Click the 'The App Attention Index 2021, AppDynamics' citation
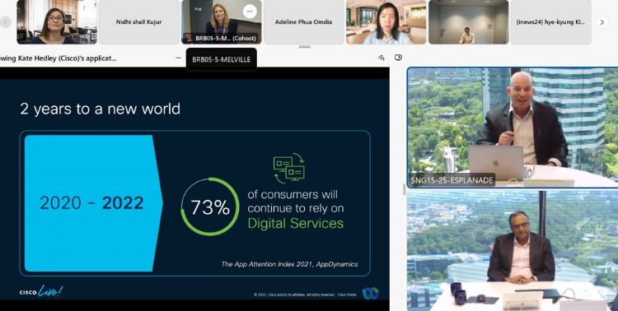This screenshot has height=311, width=618. point(290,264)
